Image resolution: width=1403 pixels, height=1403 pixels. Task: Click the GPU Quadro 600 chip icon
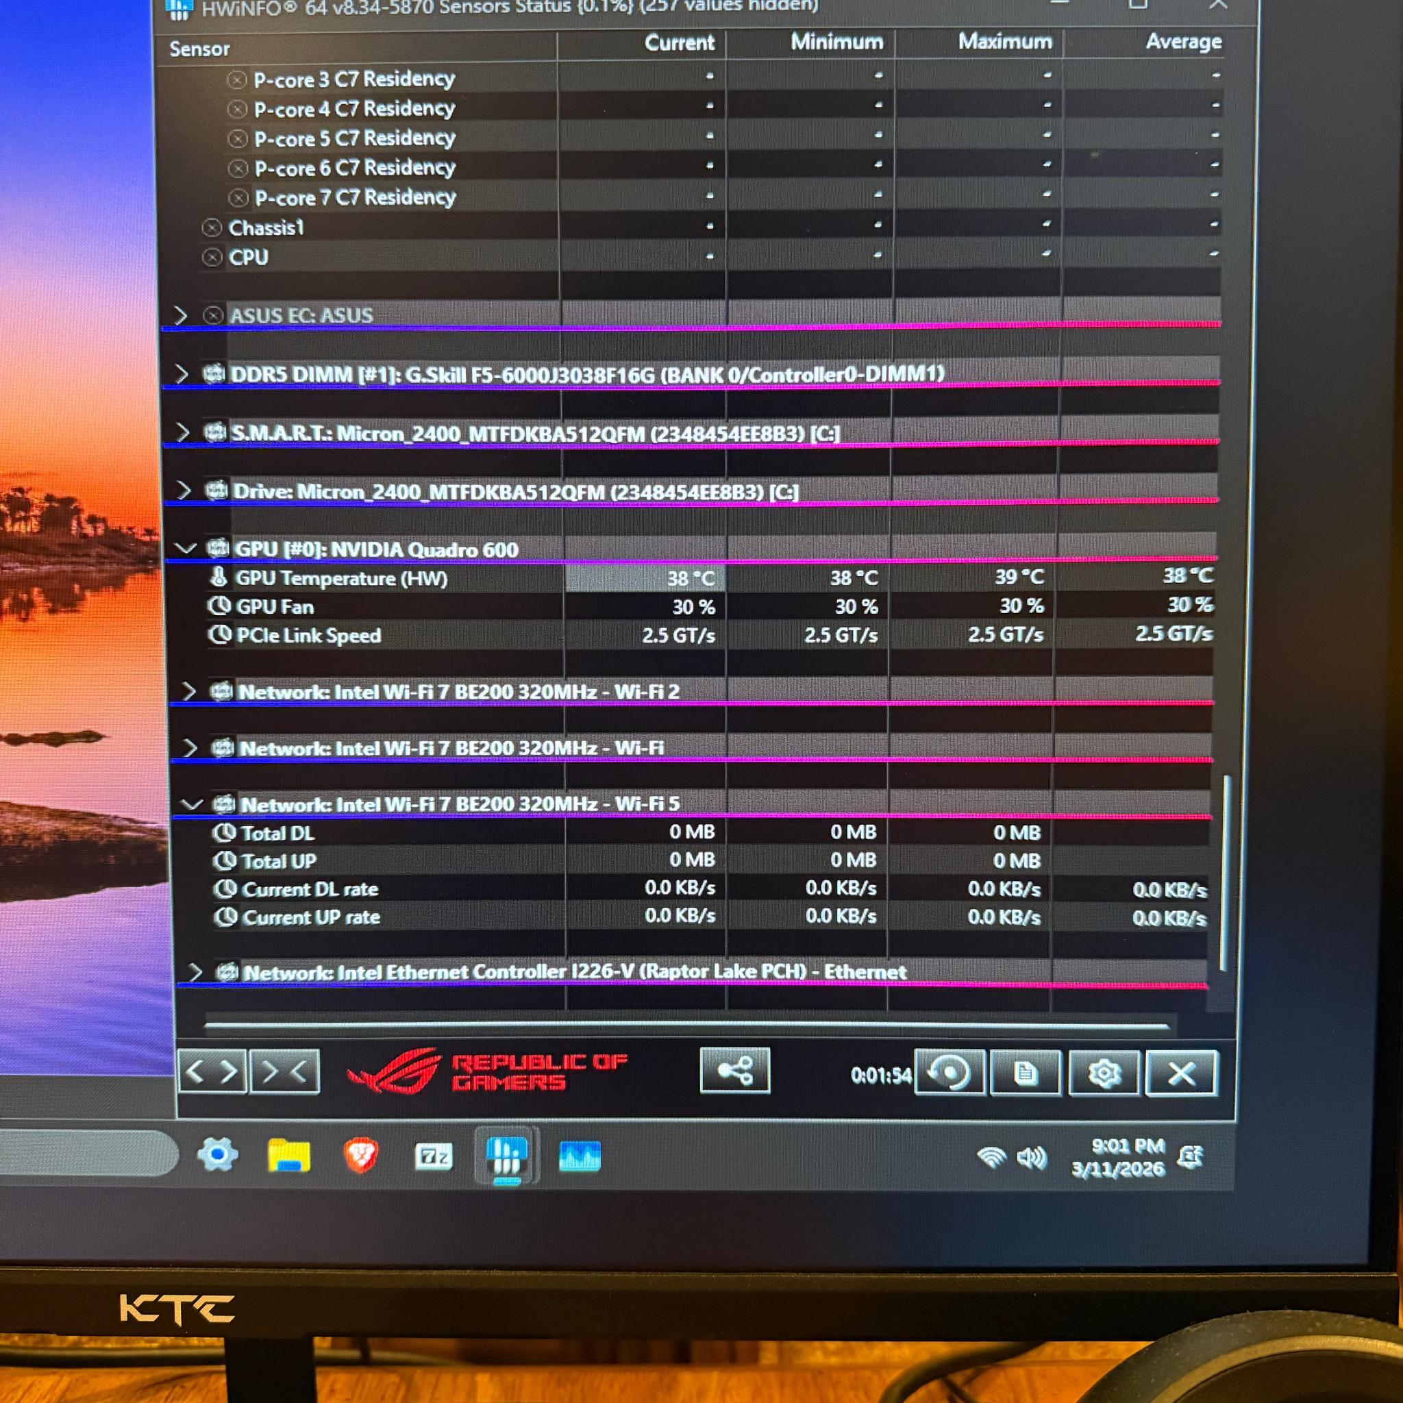(x=218, y=548)
